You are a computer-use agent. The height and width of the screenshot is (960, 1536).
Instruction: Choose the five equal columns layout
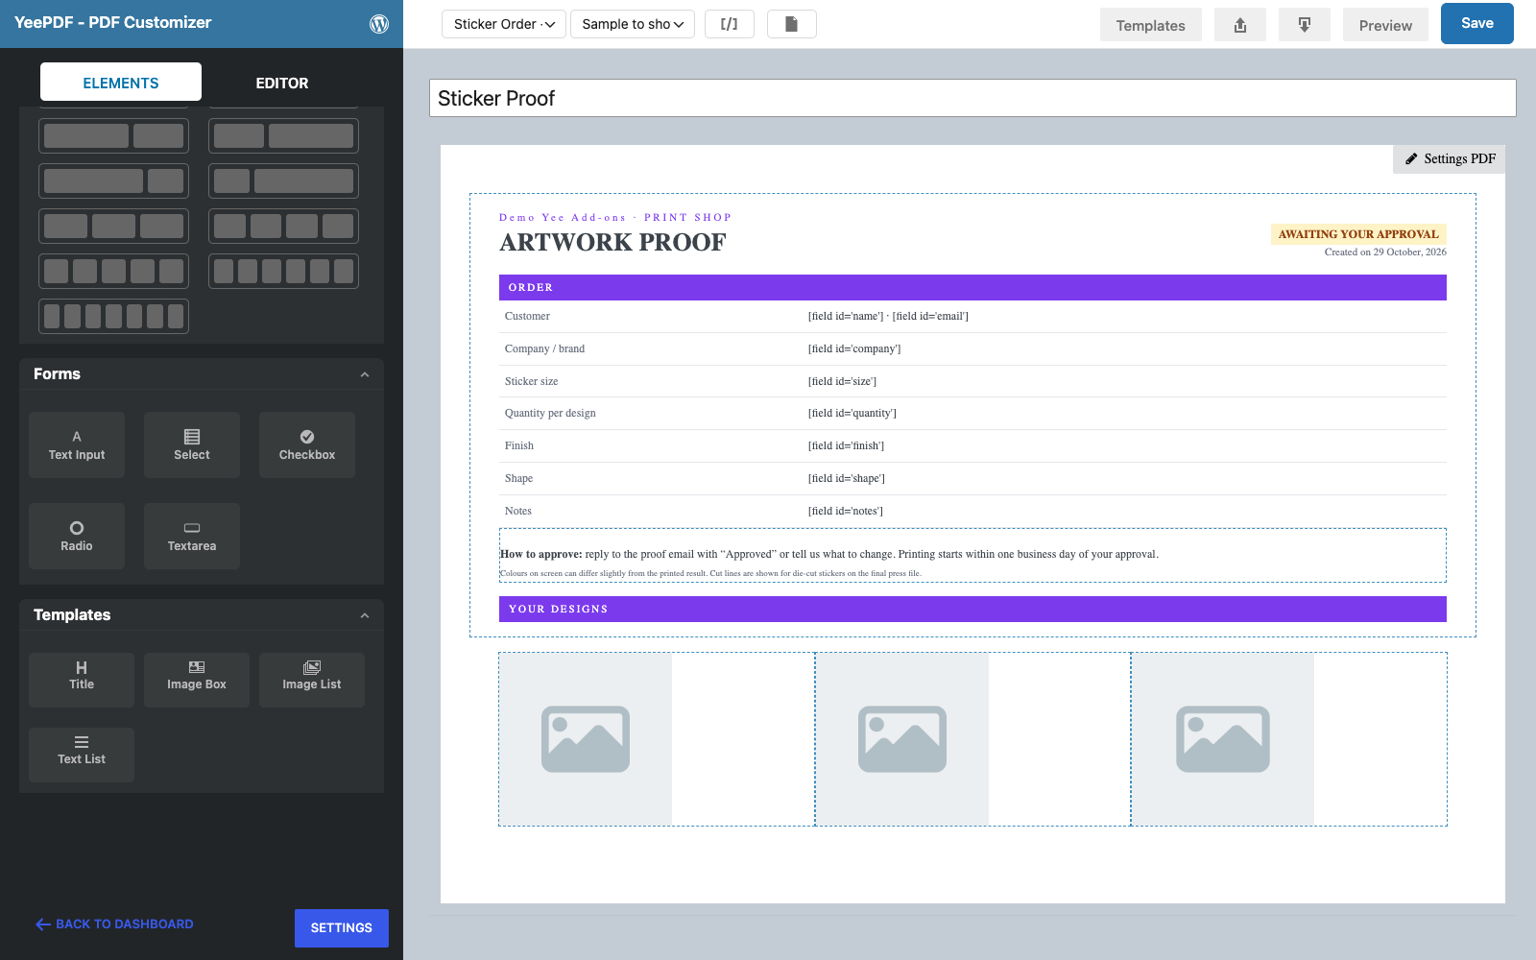pos(113,272)
